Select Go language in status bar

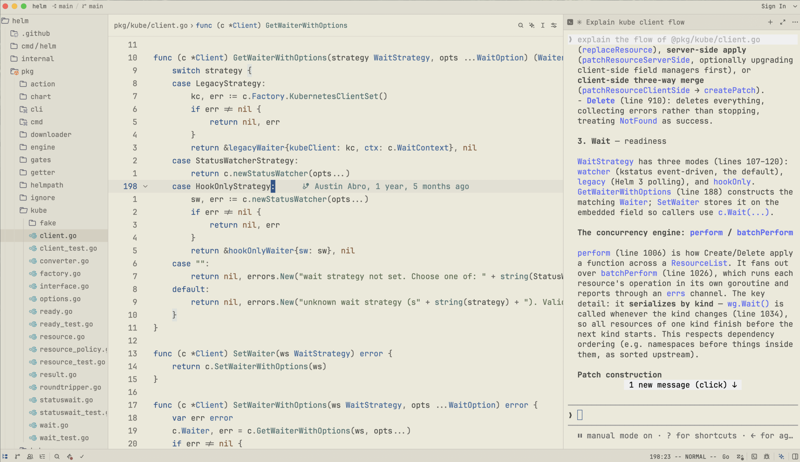pyautogui.click(x=726, y=456)
